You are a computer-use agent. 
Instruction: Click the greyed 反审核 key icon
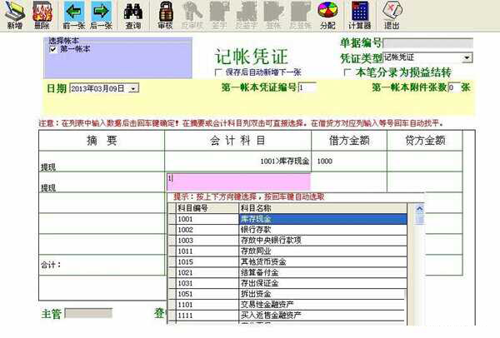(x=192, y=15)
